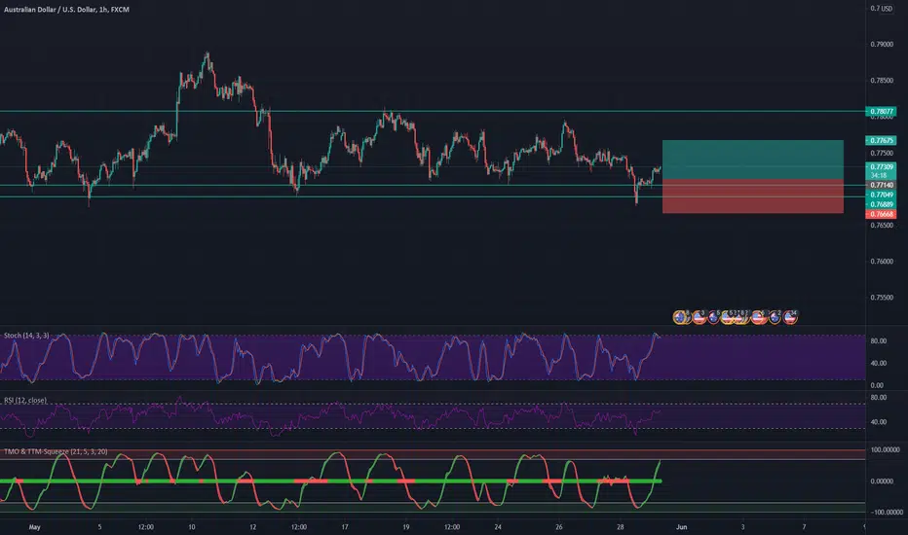Click the 0.78500 price axis label
Screen dimensions: 908x535
click(882, 81)
